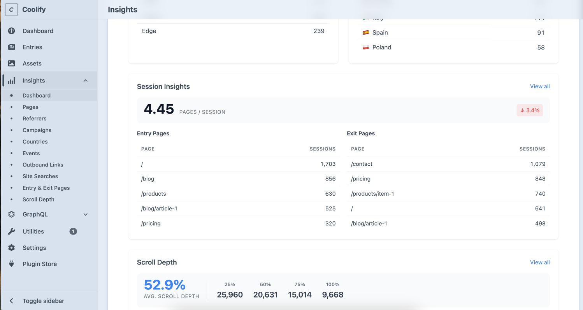Click the 3.4% decrease indicator badge
This screenshot has height=310, width=583.
(x=529, y=110)
